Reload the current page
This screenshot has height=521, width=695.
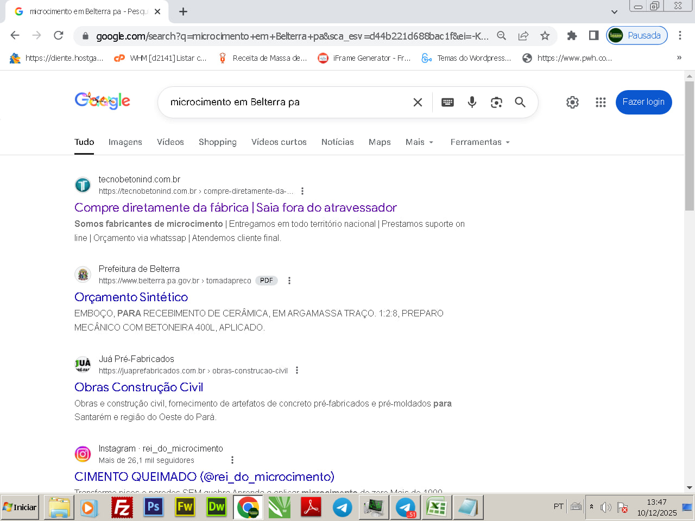pyautogui.click(x=59, y=36)
